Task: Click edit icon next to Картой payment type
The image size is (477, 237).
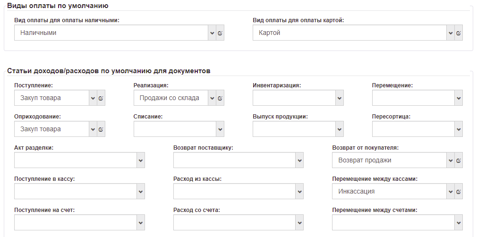Action: (x=459, y=33)
